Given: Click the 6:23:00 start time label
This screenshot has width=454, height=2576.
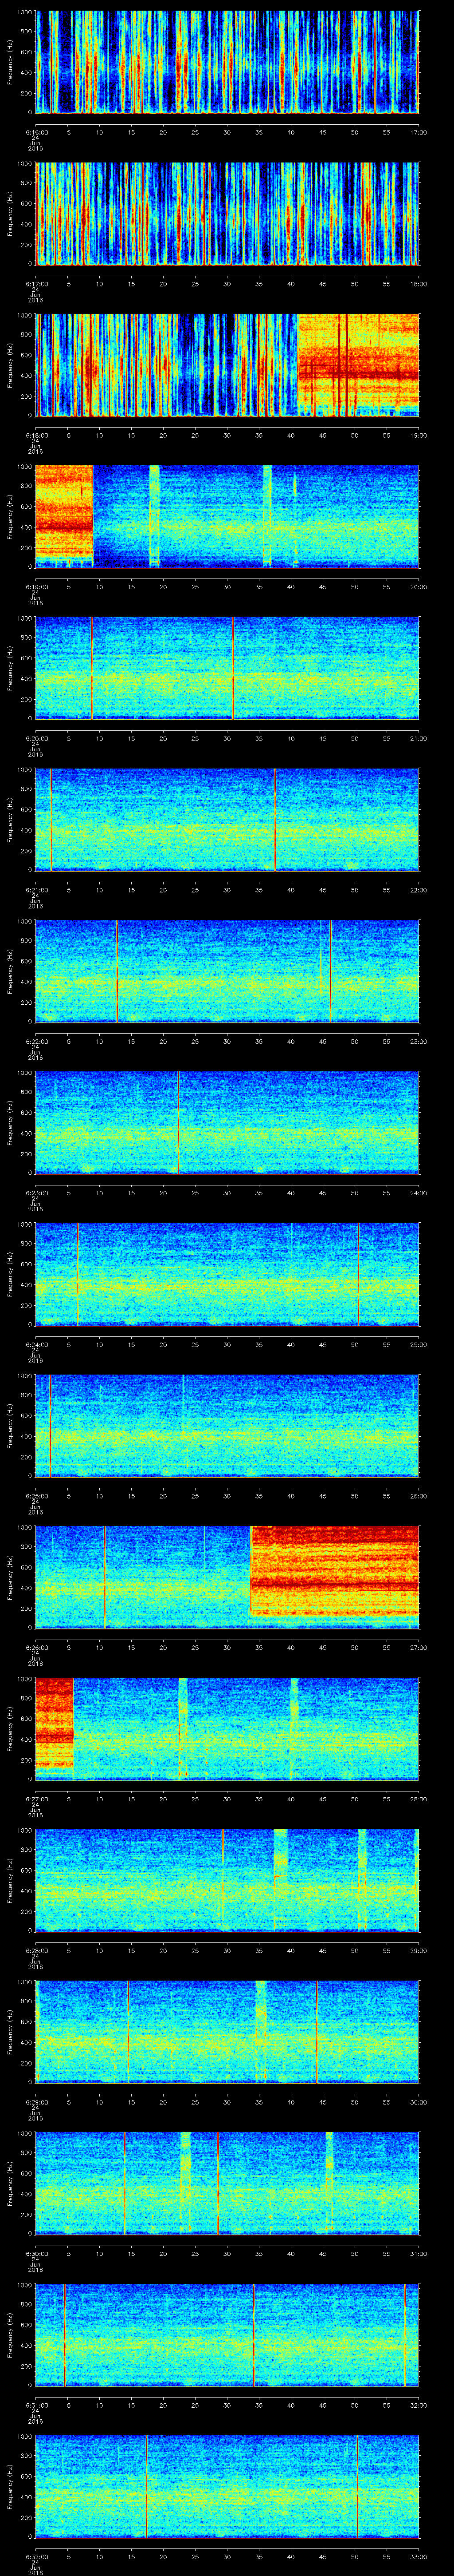Looking at the screenshot, I should click(x=36, y=1192).
